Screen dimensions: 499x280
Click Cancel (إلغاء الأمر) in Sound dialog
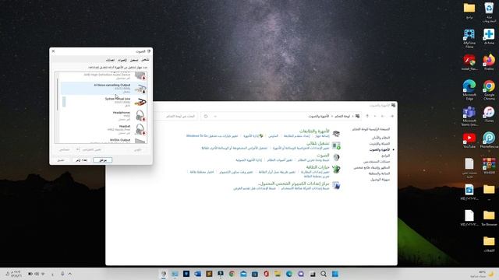(81, 160)
